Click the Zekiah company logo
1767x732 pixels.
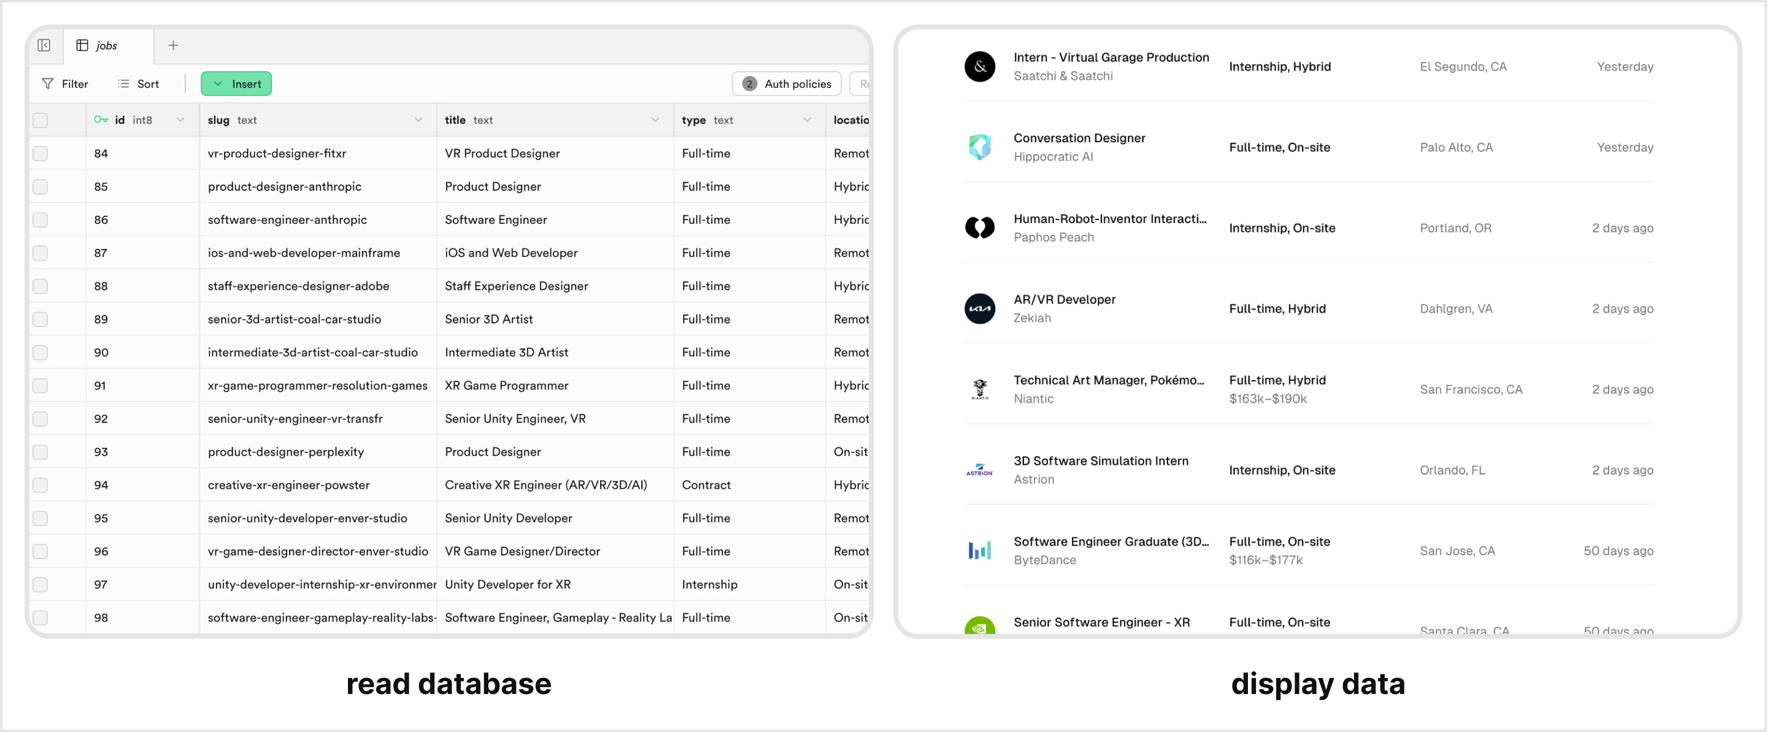[x=979, y=308]
